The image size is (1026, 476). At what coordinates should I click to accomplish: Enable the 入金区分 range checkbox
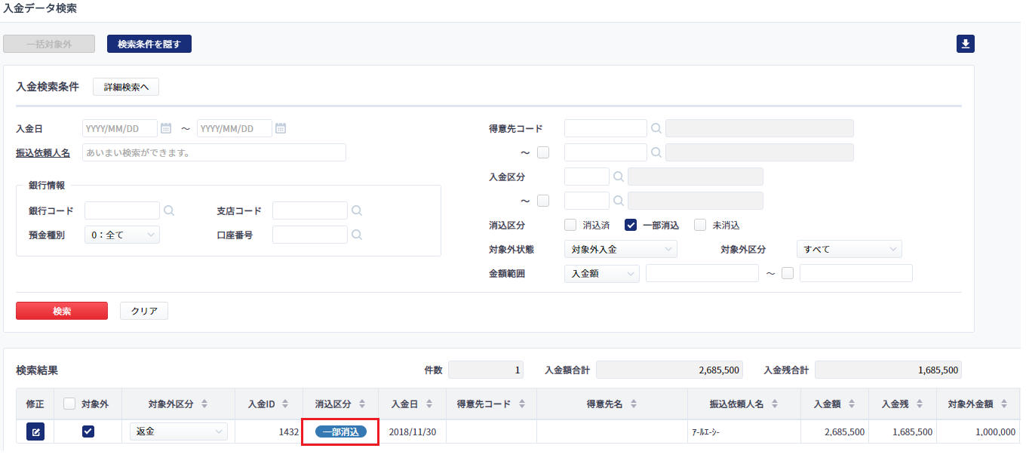tap(543, 201)
